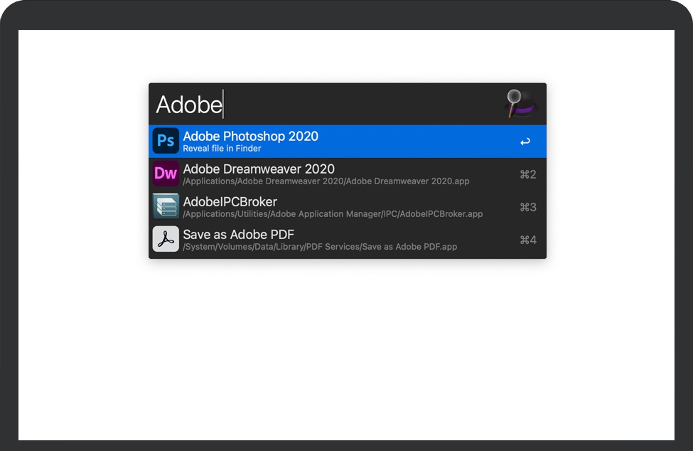Click the ⌘3 shortcut hint

point(527,207)
